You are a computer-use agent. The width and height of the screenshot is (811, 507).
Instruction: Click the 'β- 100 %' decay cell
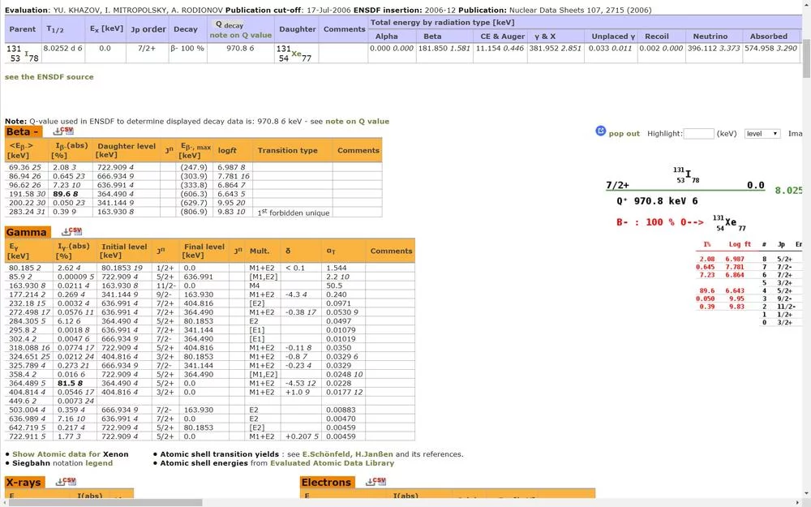tap(187, 48)
